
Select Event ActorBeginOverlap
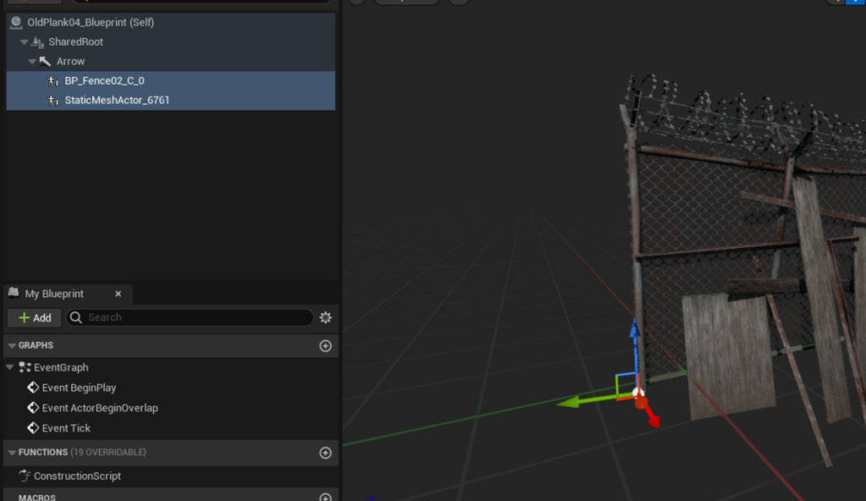(100, 408)
